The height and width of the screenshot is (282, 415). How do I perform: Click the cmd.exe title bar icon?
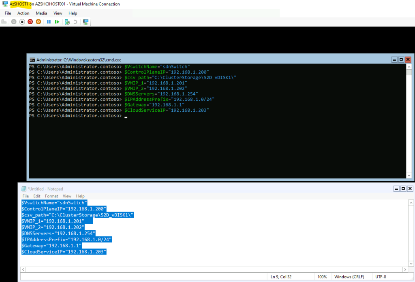tap(32, 60)
